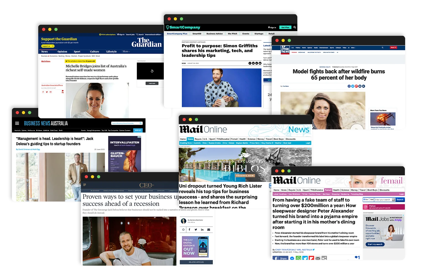This screenshot has width=429, height=277.
Task: Click the Fox News logo
Action: (285, 50)
